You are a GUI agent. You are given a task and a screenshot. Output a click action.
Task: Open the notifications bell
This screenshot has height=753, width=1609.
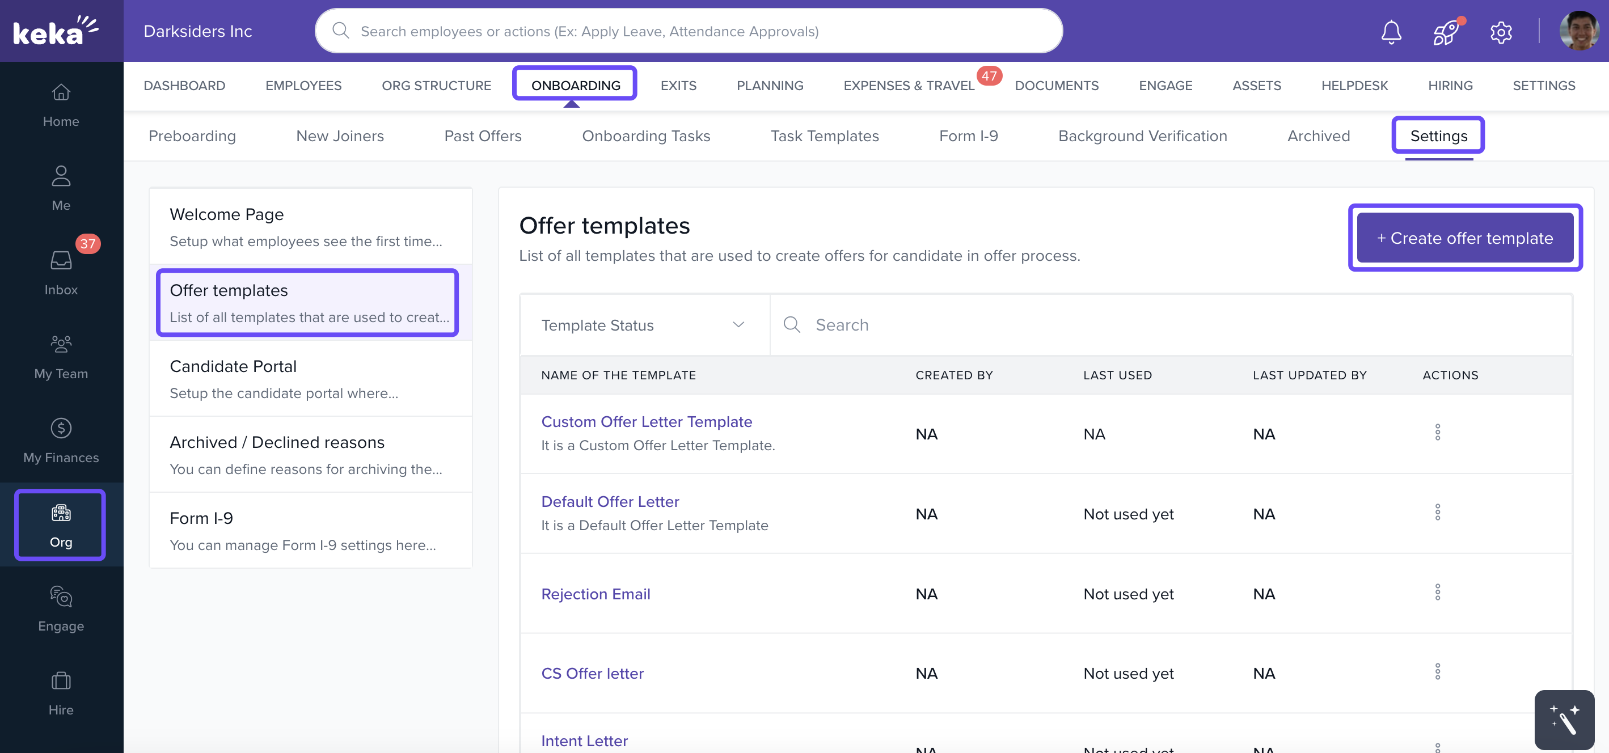1391,31
